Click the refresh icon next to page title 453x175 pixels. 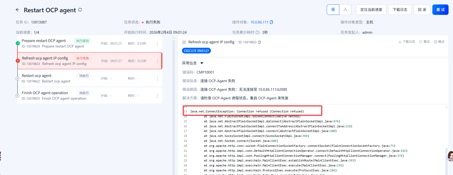point(80,10)
